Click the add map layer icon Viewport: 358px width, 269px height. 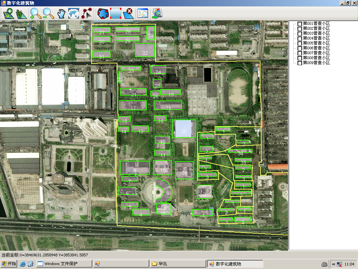point(8,14)
